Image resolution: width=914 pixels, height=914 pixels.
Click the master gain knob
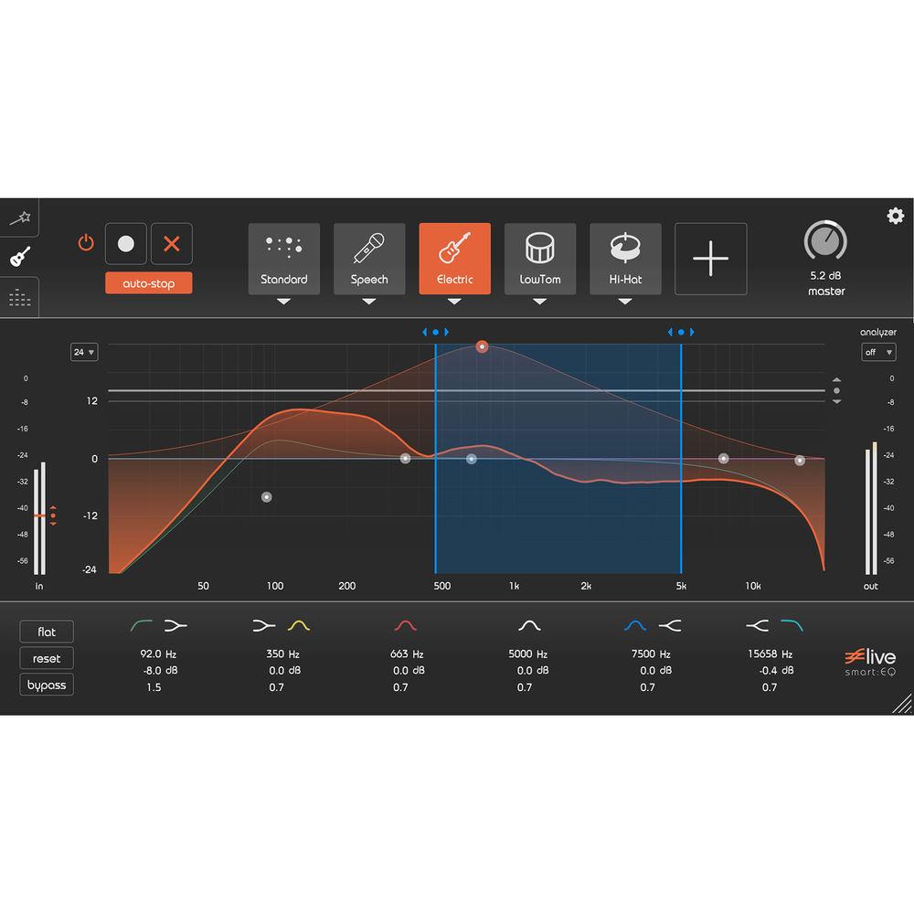(x=825, y=241)
